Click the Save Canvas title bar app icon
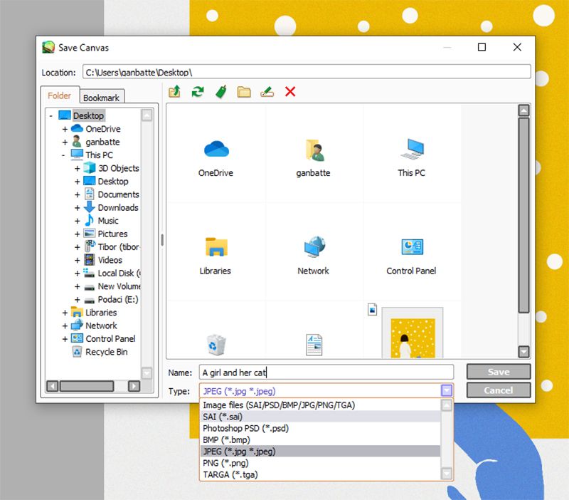569x500 pixels. (48, 47)
